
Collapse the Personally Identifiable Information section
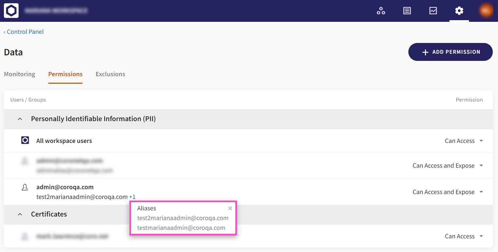click(x=20, y=119)
